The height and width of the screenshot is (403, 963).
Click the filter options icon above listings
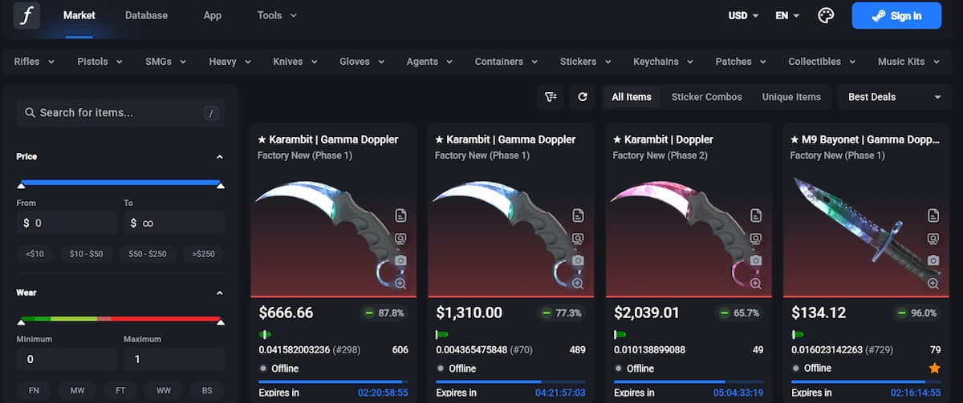pos(551,97)
